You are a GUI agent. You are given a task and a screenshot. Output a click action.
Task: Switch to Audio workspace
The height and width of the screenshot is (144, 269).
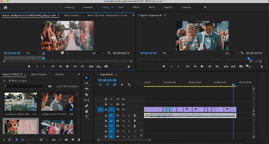(152, 7)
